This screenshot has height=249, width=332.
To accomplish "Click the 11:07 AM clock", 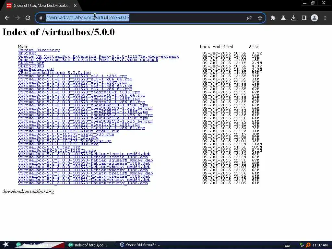I will (320, 245).
